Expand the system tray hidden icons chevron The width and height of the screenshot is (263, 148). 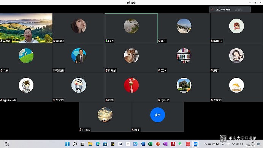(x=206, y=144)
